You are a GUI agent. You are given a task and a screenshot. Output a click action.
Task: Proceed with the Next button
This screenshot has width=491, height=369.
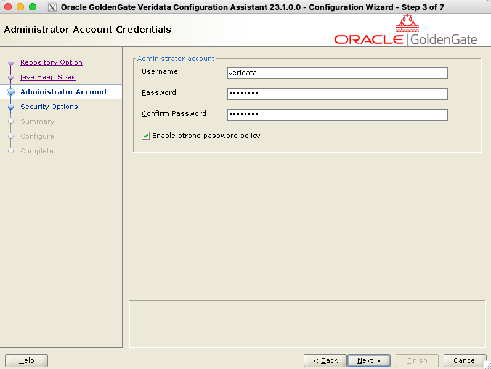point(369,360)
